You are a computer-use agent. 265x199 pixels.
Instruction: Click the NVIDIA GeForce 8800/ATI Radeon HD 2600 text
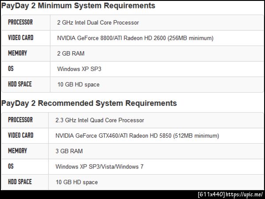click(135, 38)
